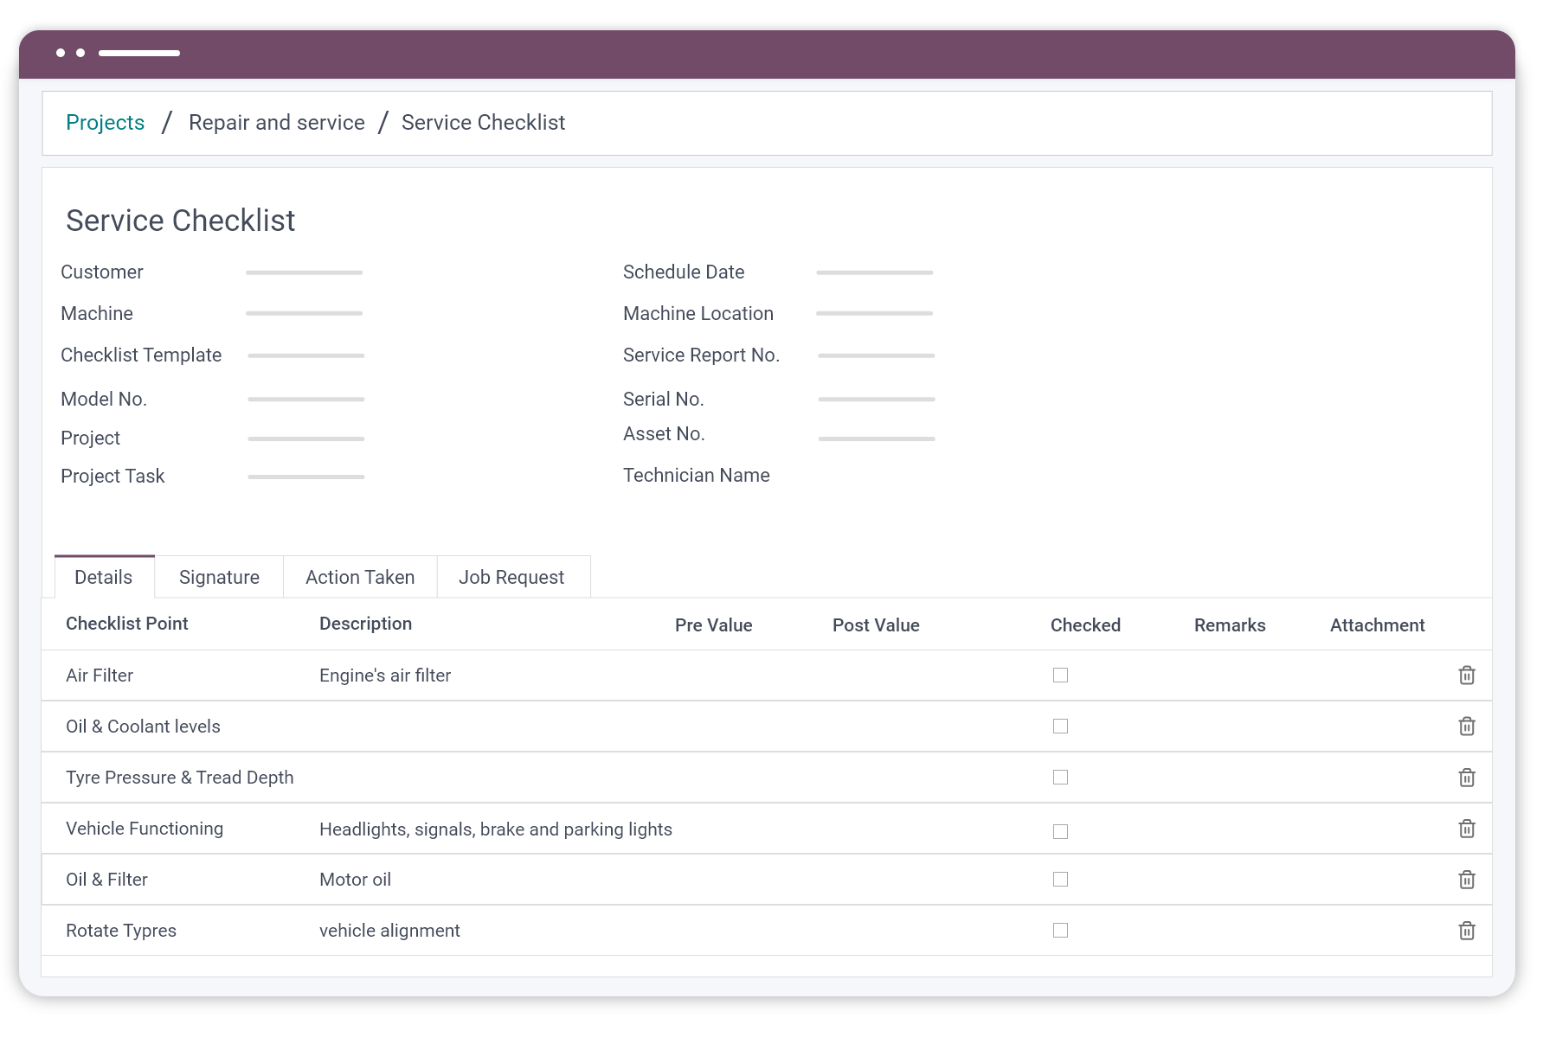
Task: Delete the Air Filter checklist row
Action: [x=1467, y=676]
